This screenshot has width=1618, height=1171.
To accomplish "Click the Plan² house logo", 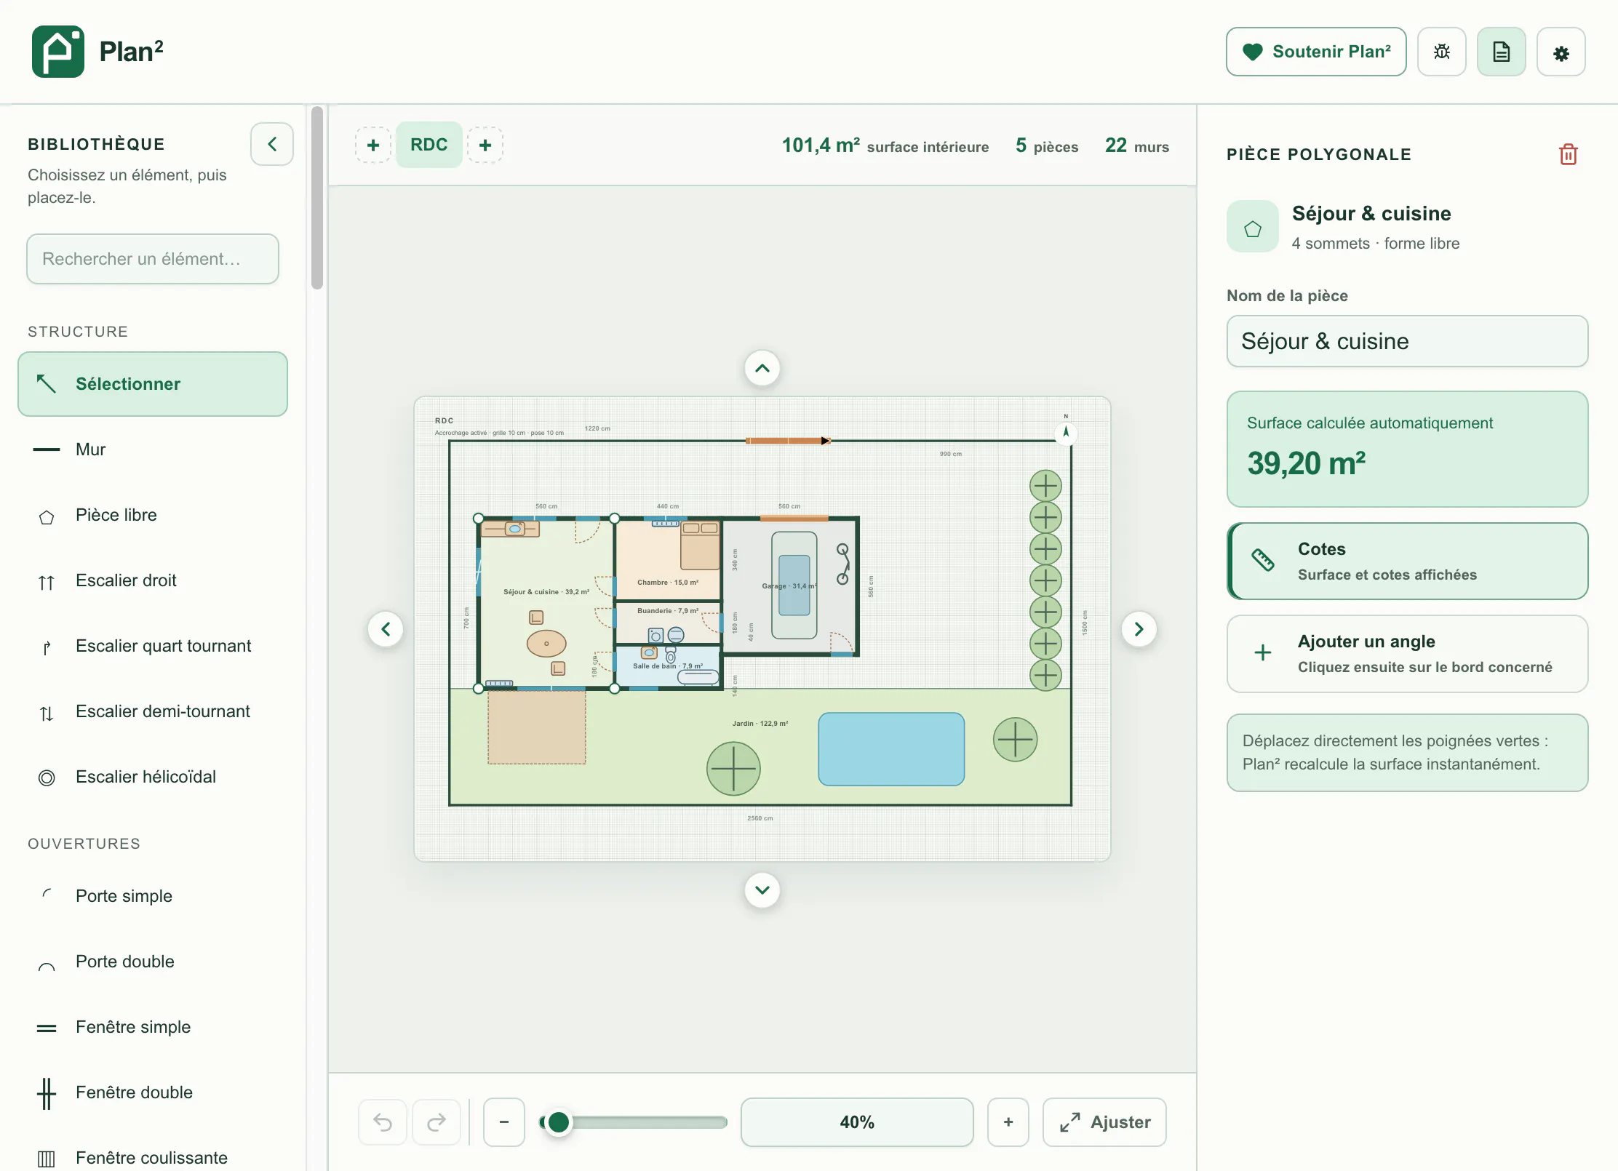I will (x=58, y=52).
